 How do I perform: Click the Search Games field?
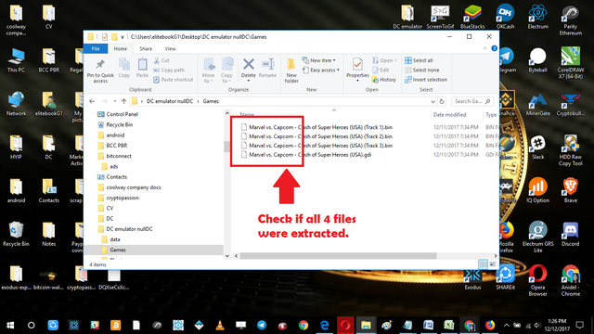tap(472, 101)
